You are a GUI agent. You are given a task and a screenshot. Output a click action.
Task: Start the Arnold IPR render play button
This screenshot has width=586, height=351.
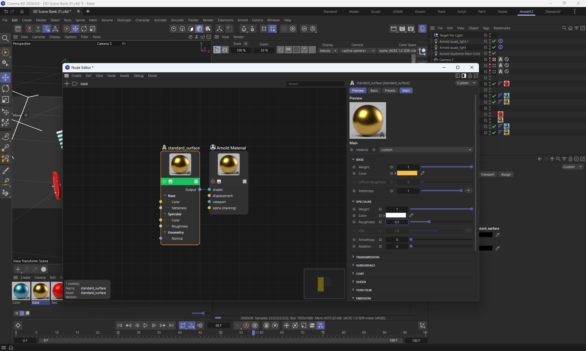217,50
